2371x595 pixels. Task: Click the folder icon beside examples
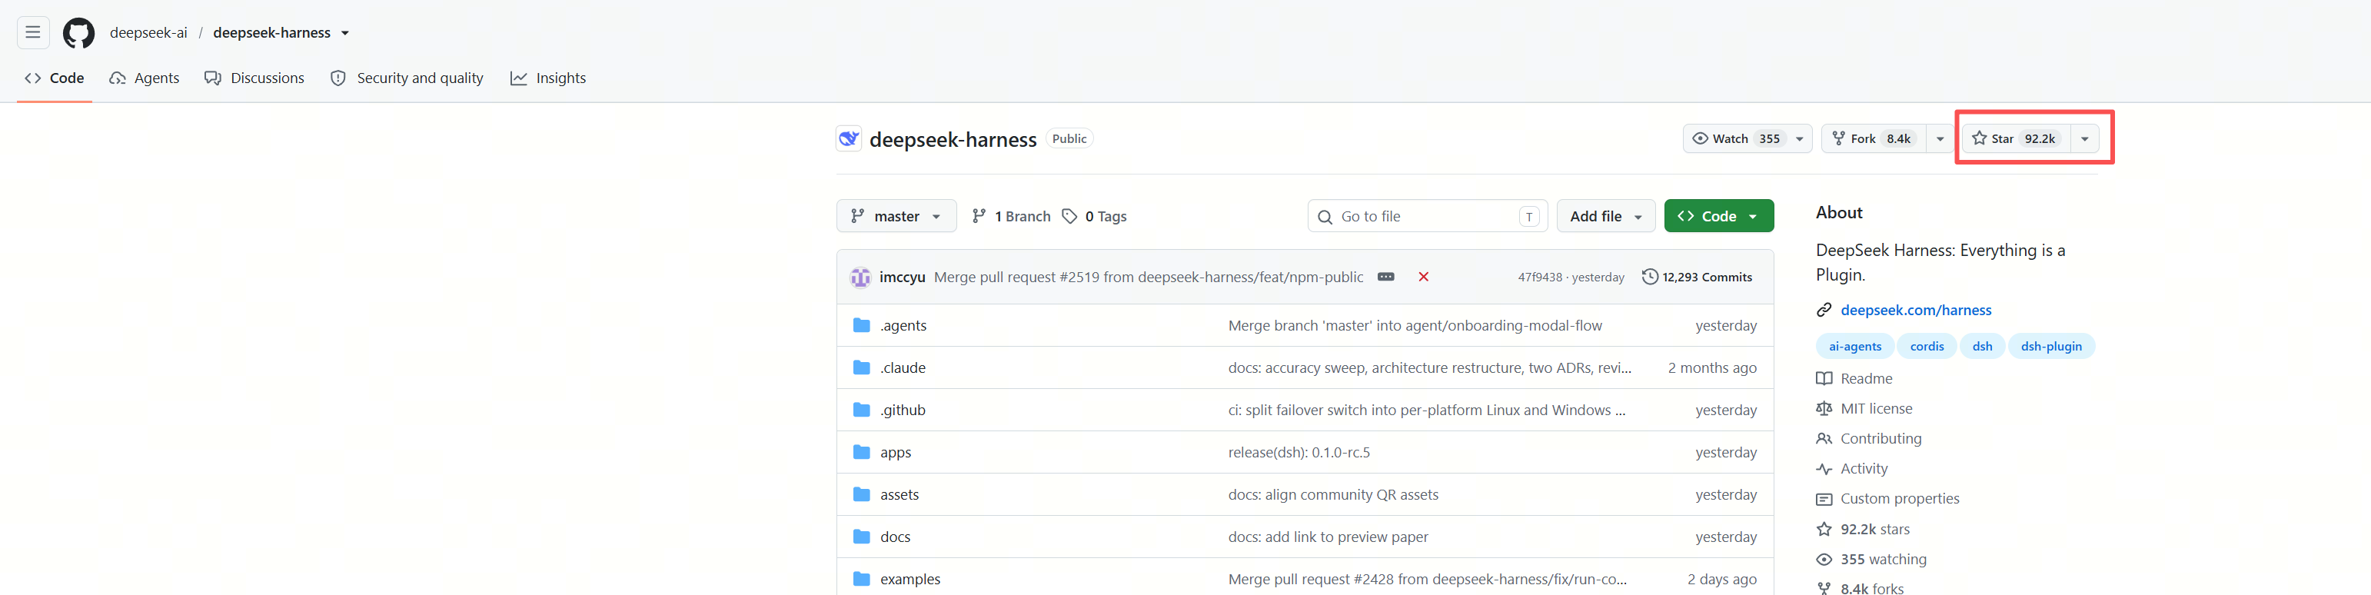coord(862,580)
